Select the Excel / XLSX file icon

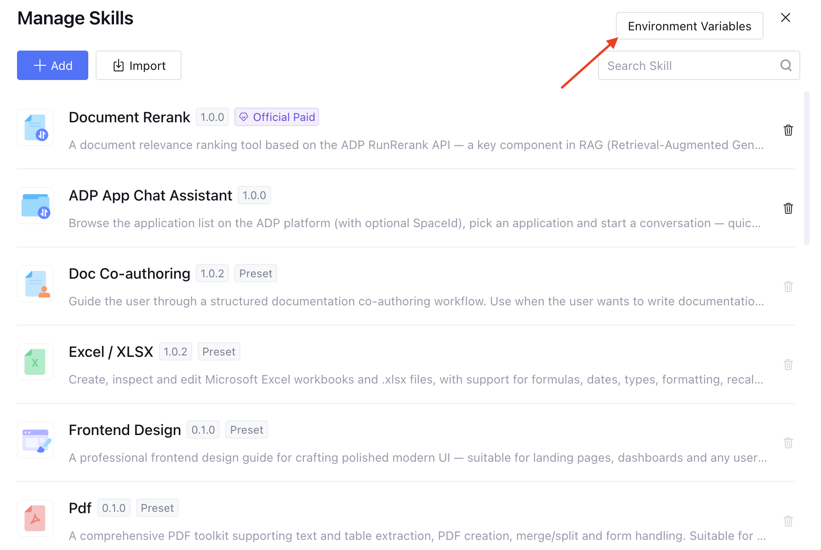35,362
